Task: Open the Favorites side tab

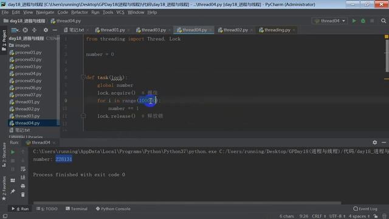Action: tap(4, 189)
